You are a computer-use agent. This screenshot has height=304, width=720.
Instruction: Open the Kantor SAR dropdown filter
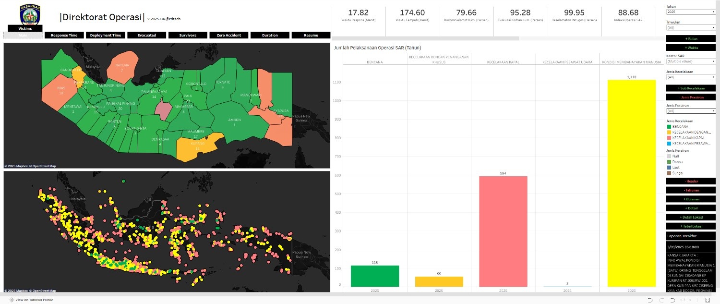(691, 61)
